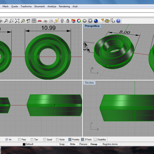This screenshot has height=154, width=154.
Task: Open the Quote menu
Action: 14,6
